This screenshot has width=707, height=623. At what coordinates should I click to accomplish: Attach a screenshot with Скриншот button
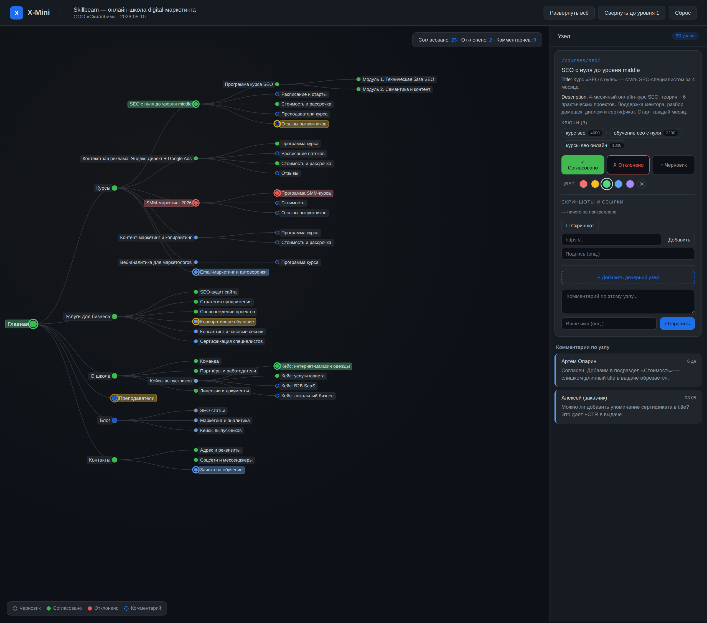pyautogui.click(x=580, y=225)
